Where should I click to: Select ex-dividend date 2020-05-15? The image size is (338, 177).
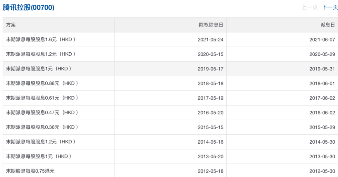pyautogui.click(x=210, y=54)
